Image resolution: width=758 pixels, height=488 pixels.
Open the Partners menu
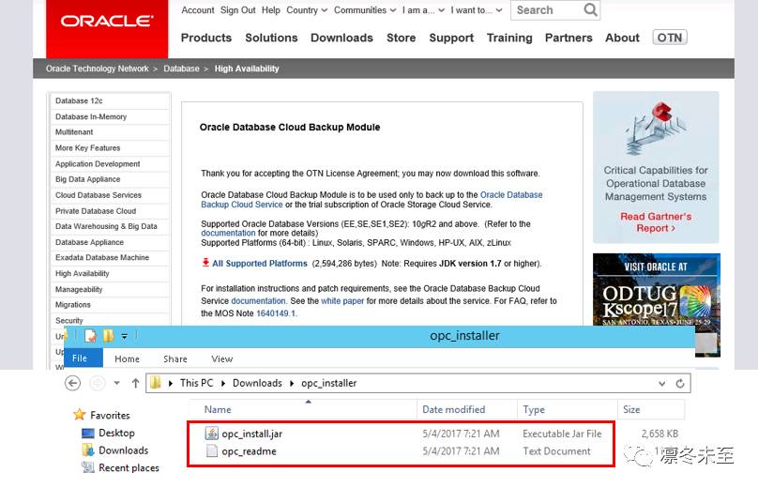click(568, 38)
